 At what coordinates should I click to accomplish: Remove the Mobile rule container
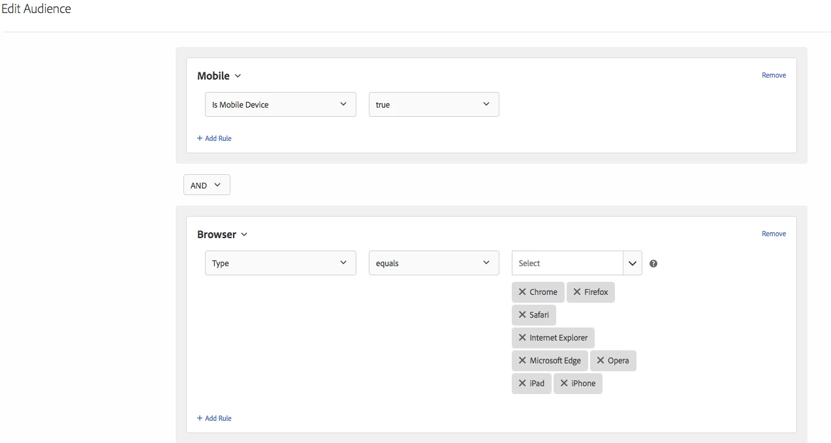coord(774,75)
